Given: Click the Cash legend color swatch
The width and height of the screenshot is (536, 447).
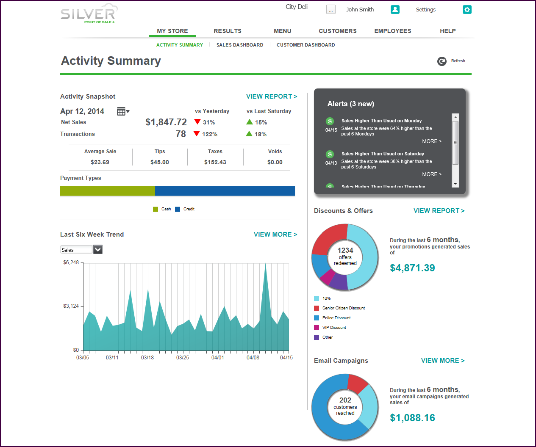Looking at the screenshot, I should pos(156,209).
